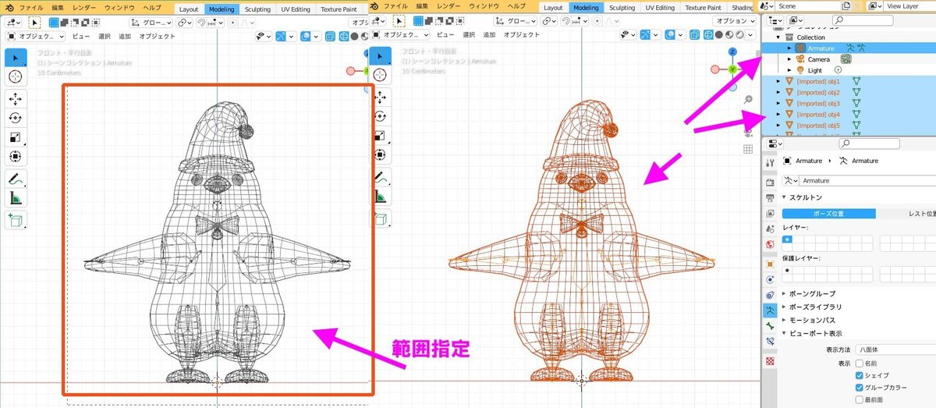Switch to UV Editing tab in right window
Image resolution: width=936 pixels, height=408 pixels.
(x=660, y=8)
